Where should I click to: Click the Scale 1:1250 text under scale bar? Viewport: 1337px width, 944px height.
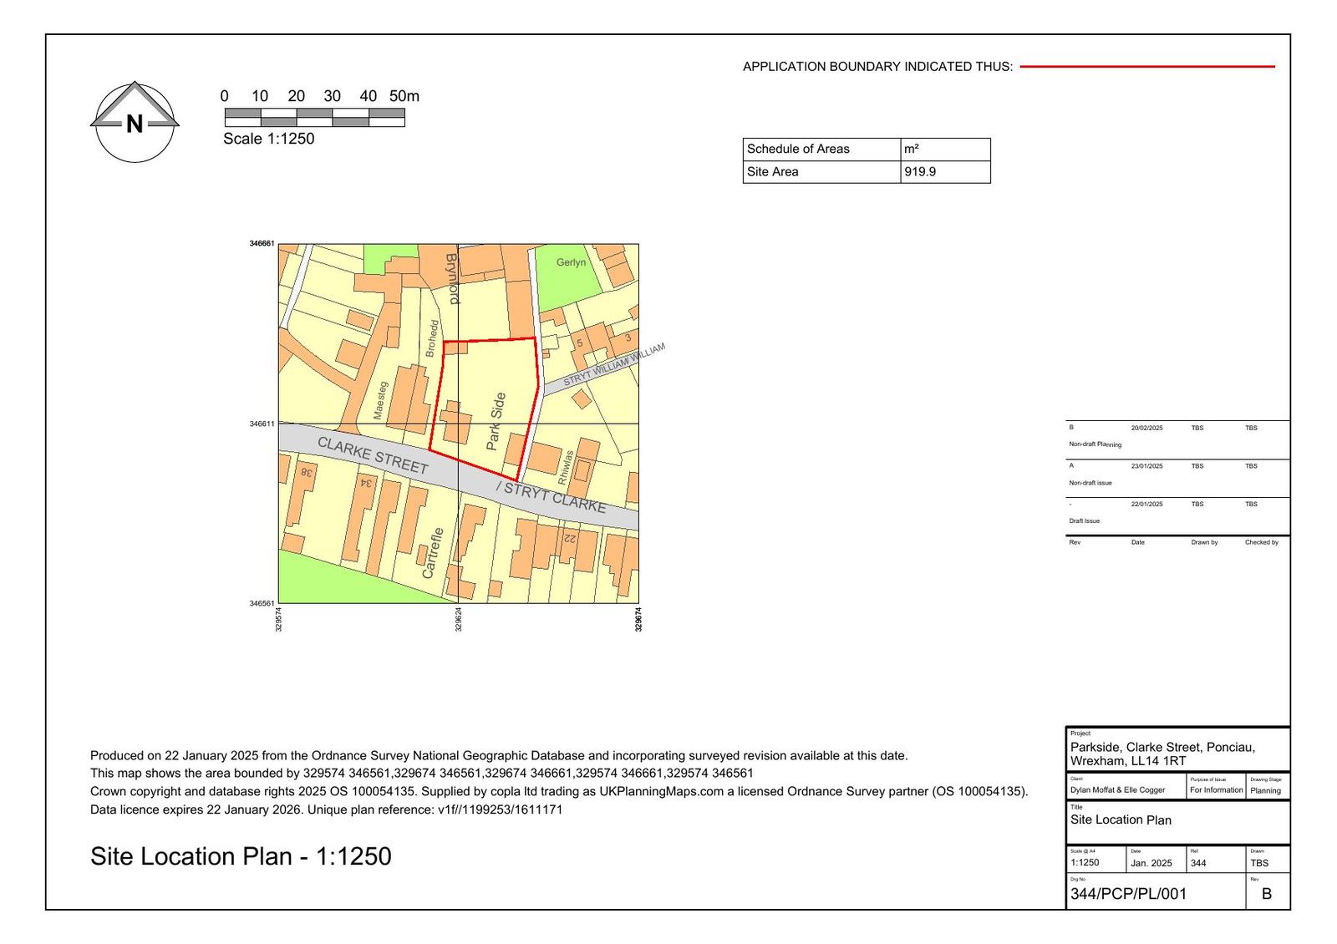(268, 140)
